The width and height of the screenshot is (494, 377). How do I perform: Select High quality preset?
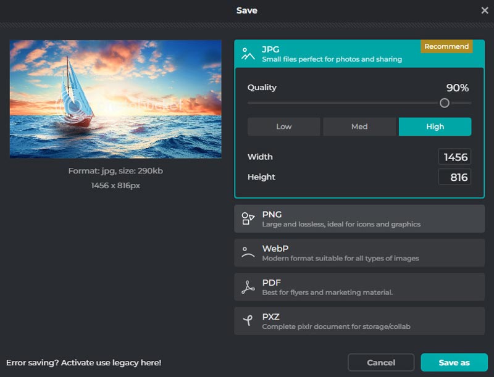pos(435,126)
